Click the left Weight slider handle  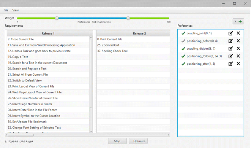point(56,18)
